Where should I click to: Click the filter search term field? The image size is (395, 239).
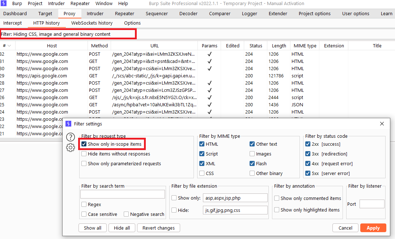(x=123, y=194)
